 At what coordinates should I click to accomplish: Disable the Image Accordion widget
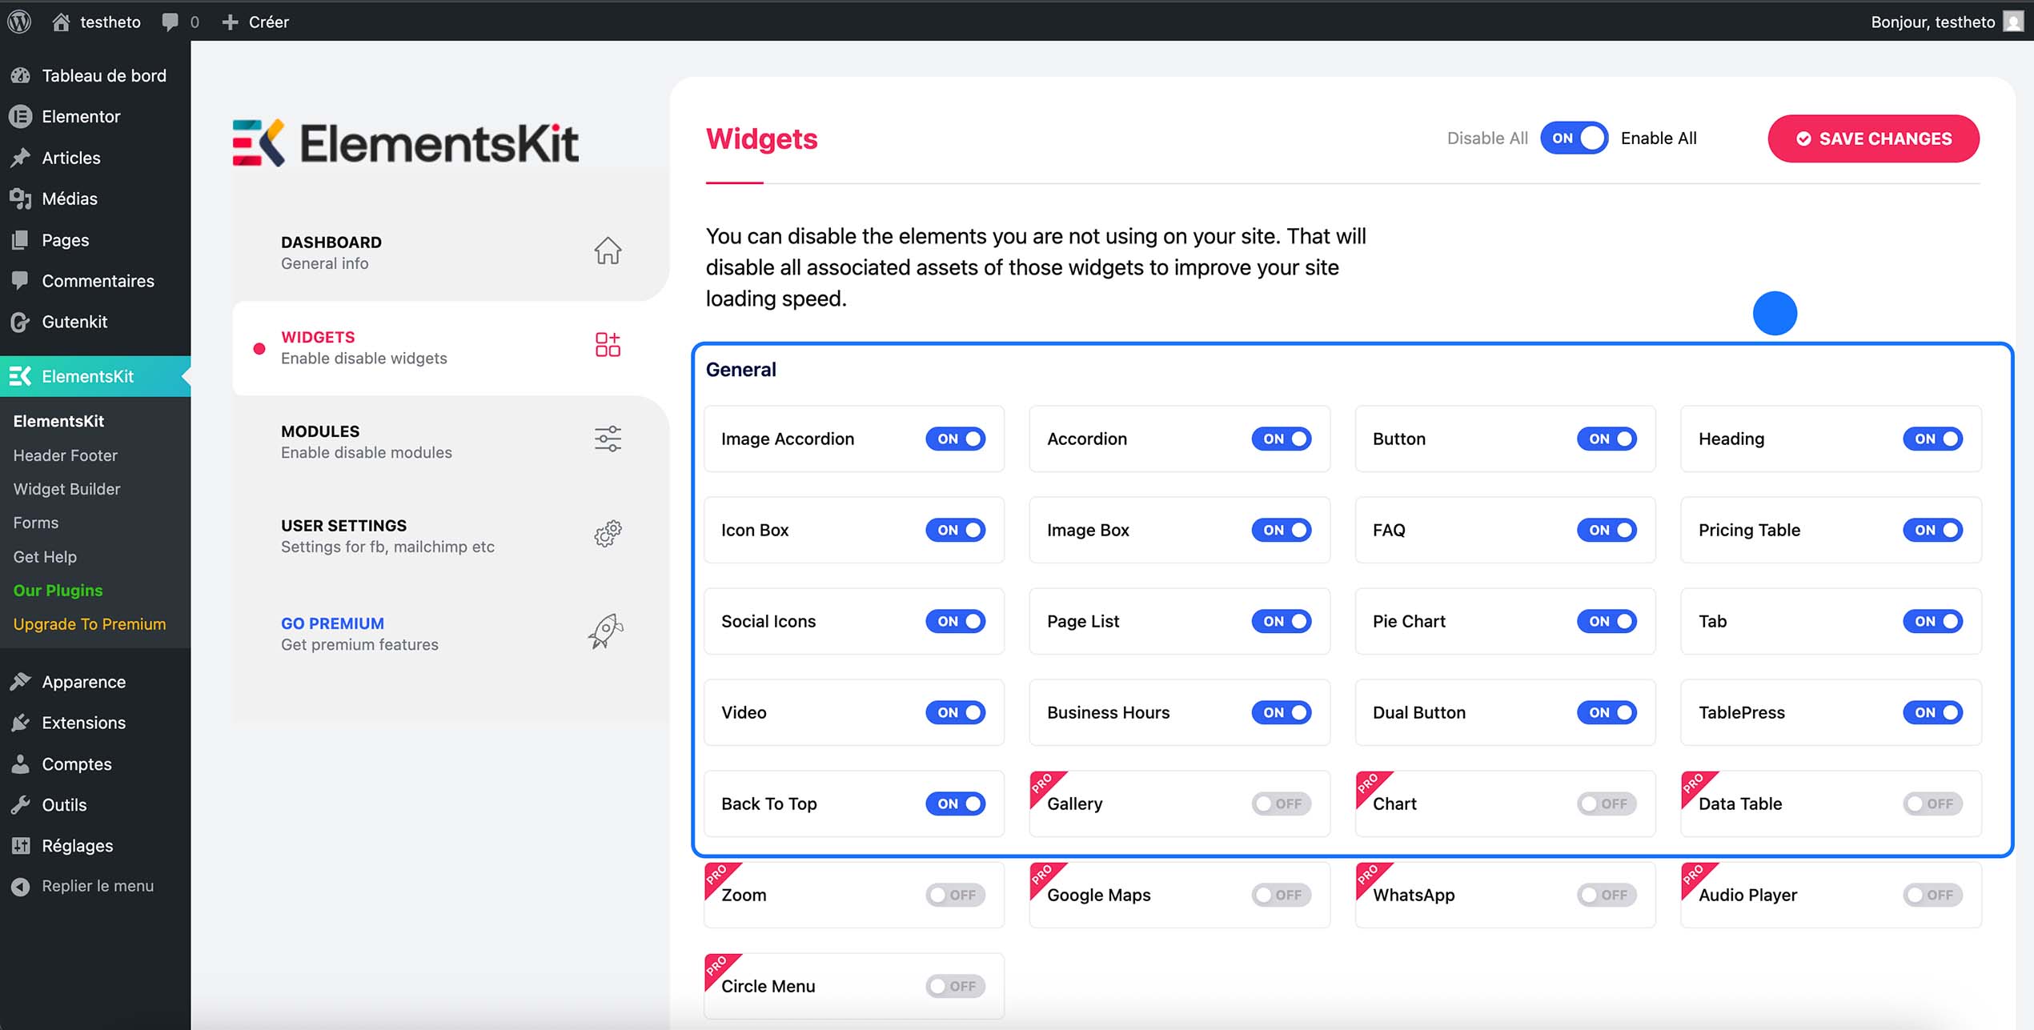pyautogui.click(x=955, y=439)
